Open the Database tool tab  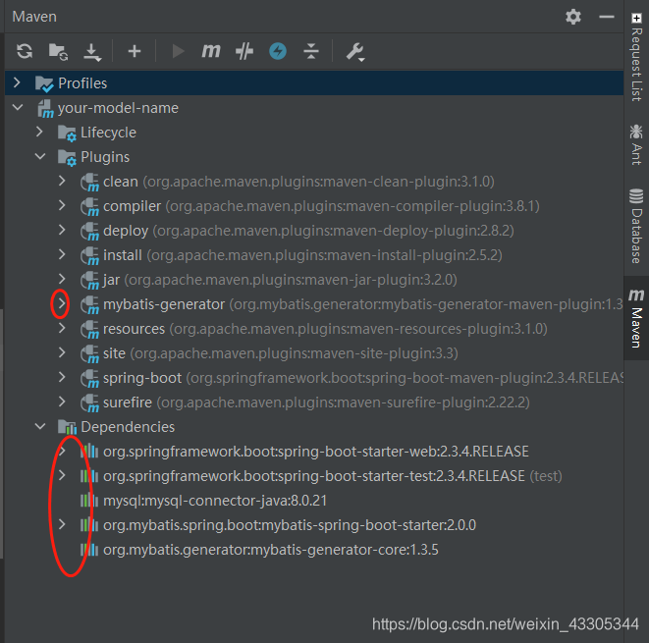point(636,226)
